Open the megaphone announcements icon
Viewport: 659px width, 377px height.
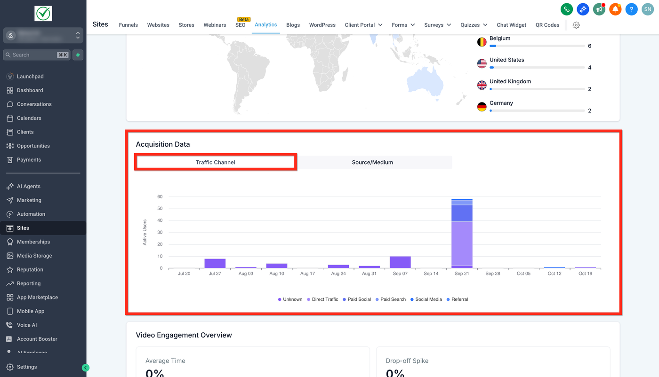(x=599, y=9)
